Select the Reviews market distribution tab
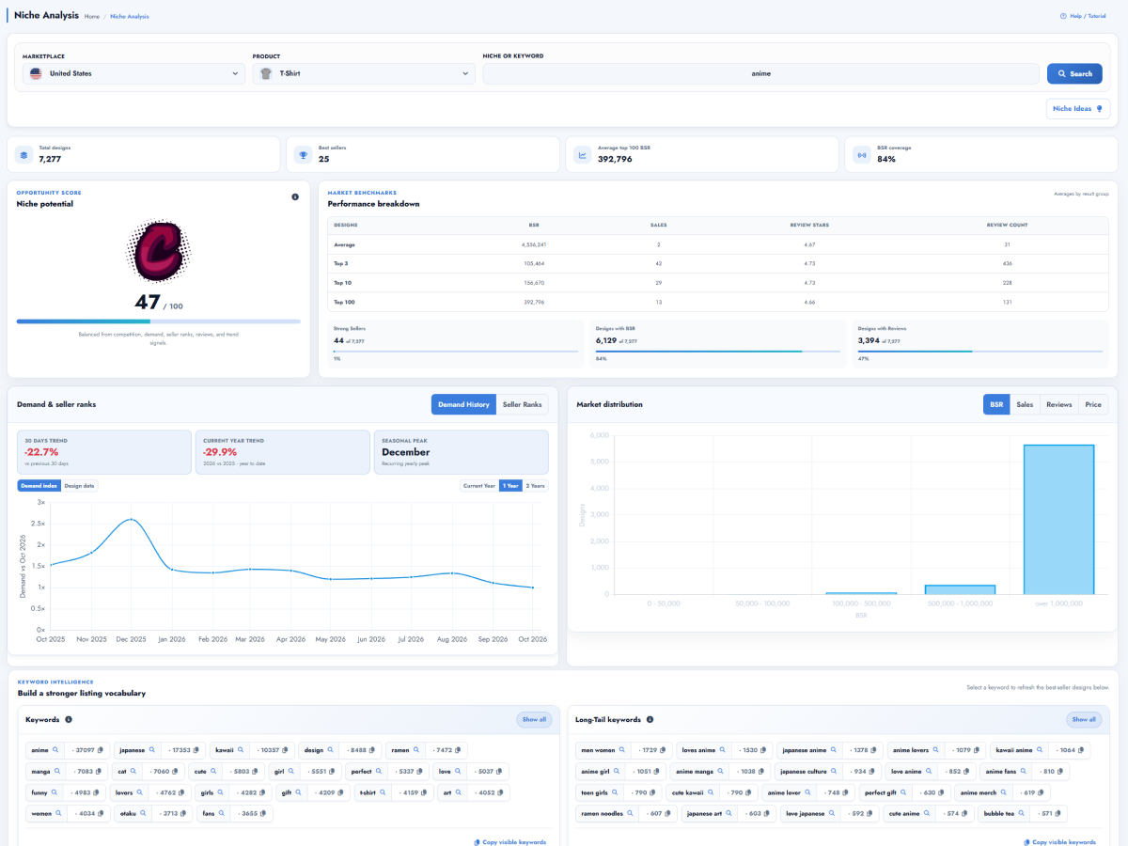This screenshot has height=846, width=1128. (x=1059, y=404)
